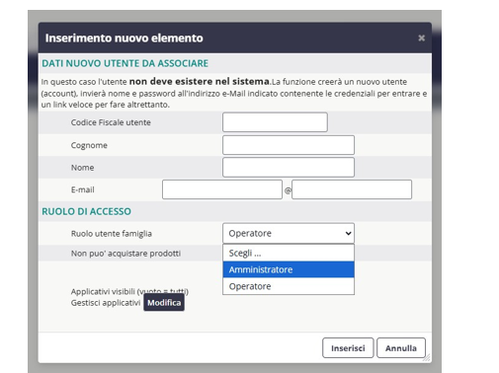Click the Nome input box
The image size is (499, 373).
289,168
